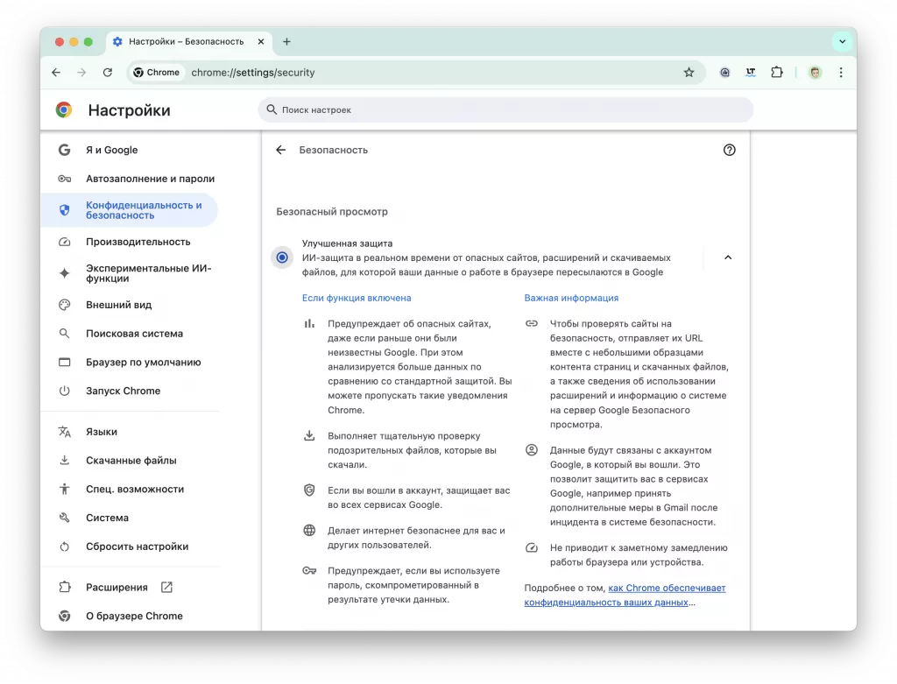This screenshot has height=684, width=897.
Task: Click the bookmark star icon in address bar
Action: [689, 73]
